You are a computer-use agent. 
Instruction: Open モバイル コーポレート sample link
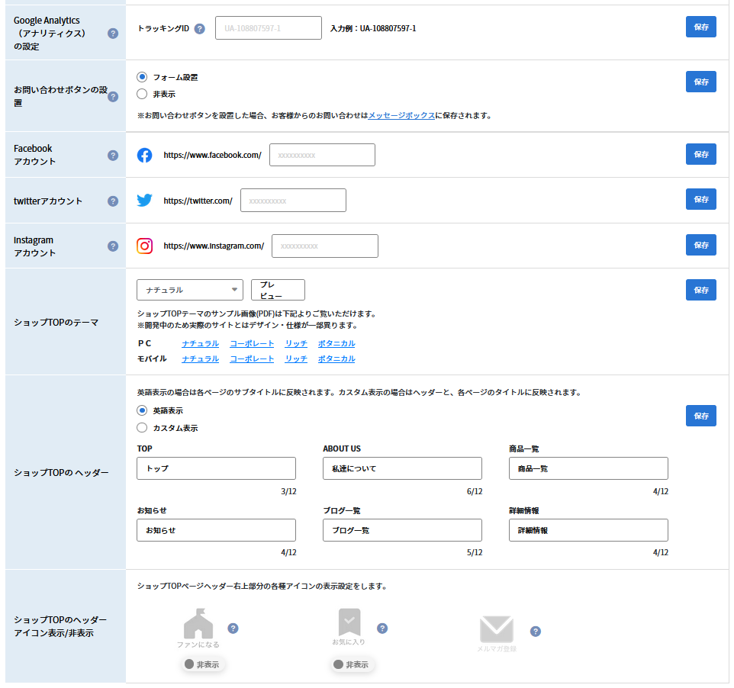252,358
